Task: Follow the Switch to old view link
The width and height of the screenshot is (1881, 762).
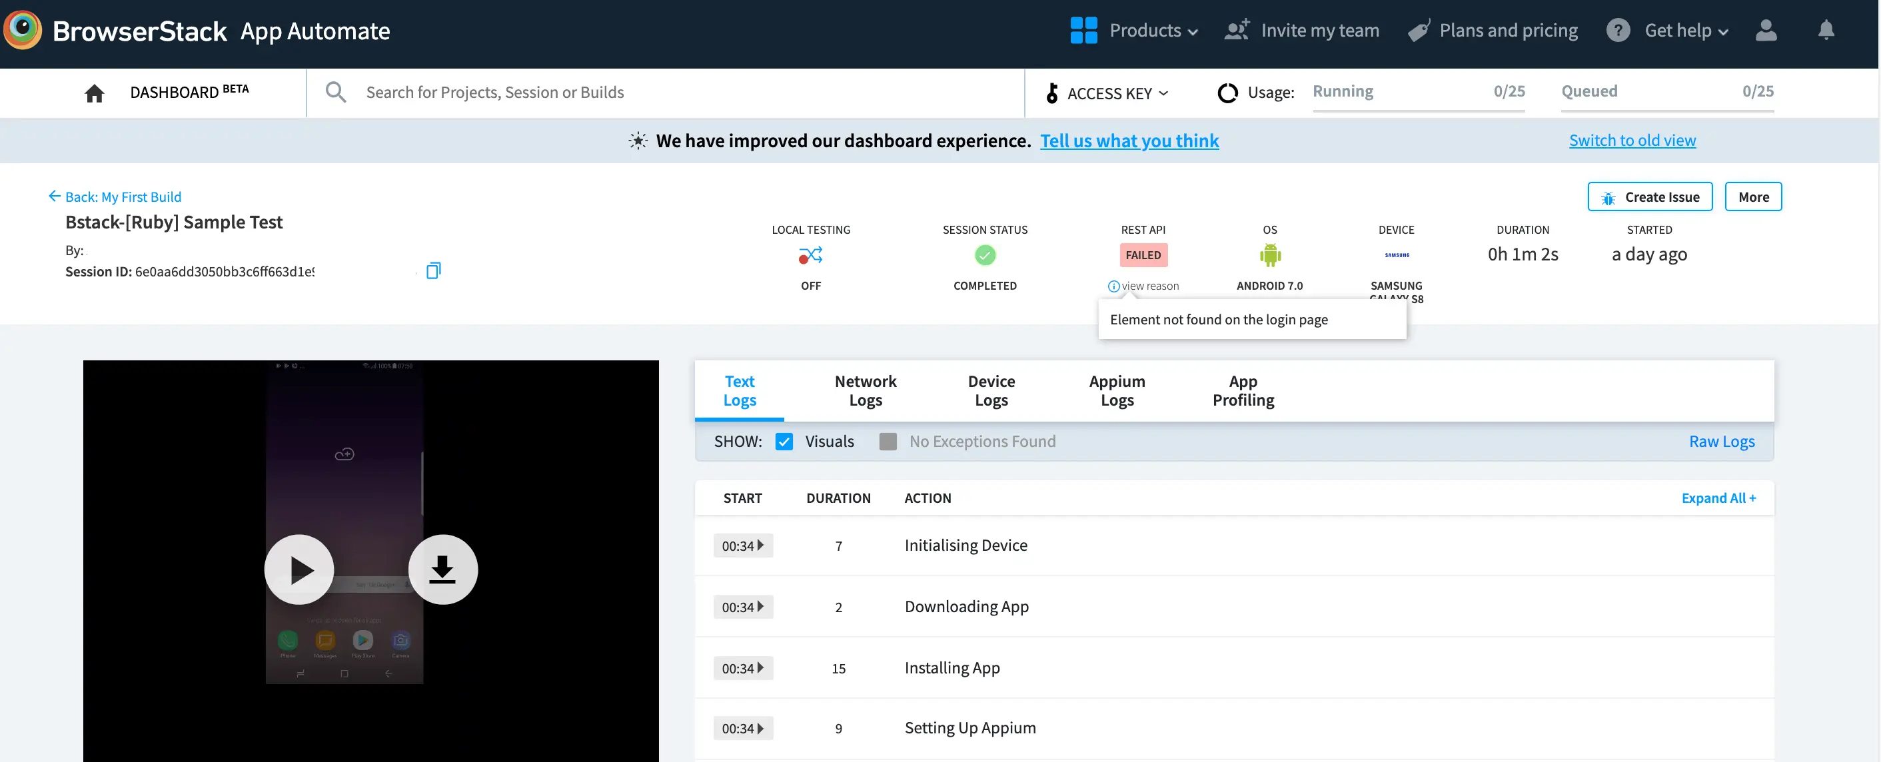Action: 1632,140
